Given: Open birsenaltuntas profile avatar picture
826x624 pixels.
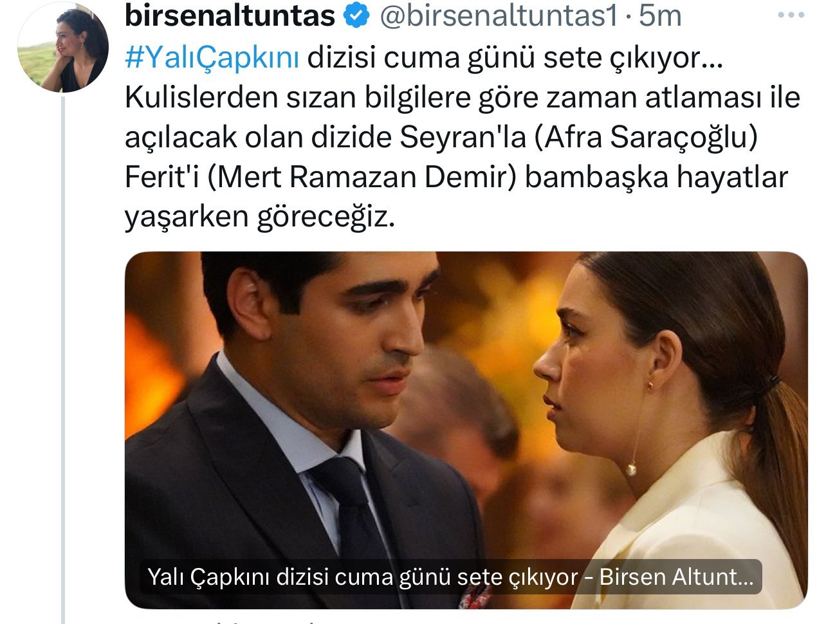Looking at the screenshot, I should coord(64,48).
